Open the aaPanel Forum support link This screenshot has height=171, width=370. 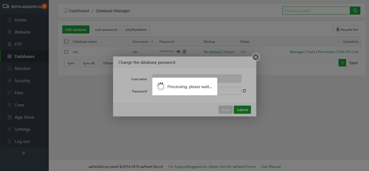tap(212, 166)
